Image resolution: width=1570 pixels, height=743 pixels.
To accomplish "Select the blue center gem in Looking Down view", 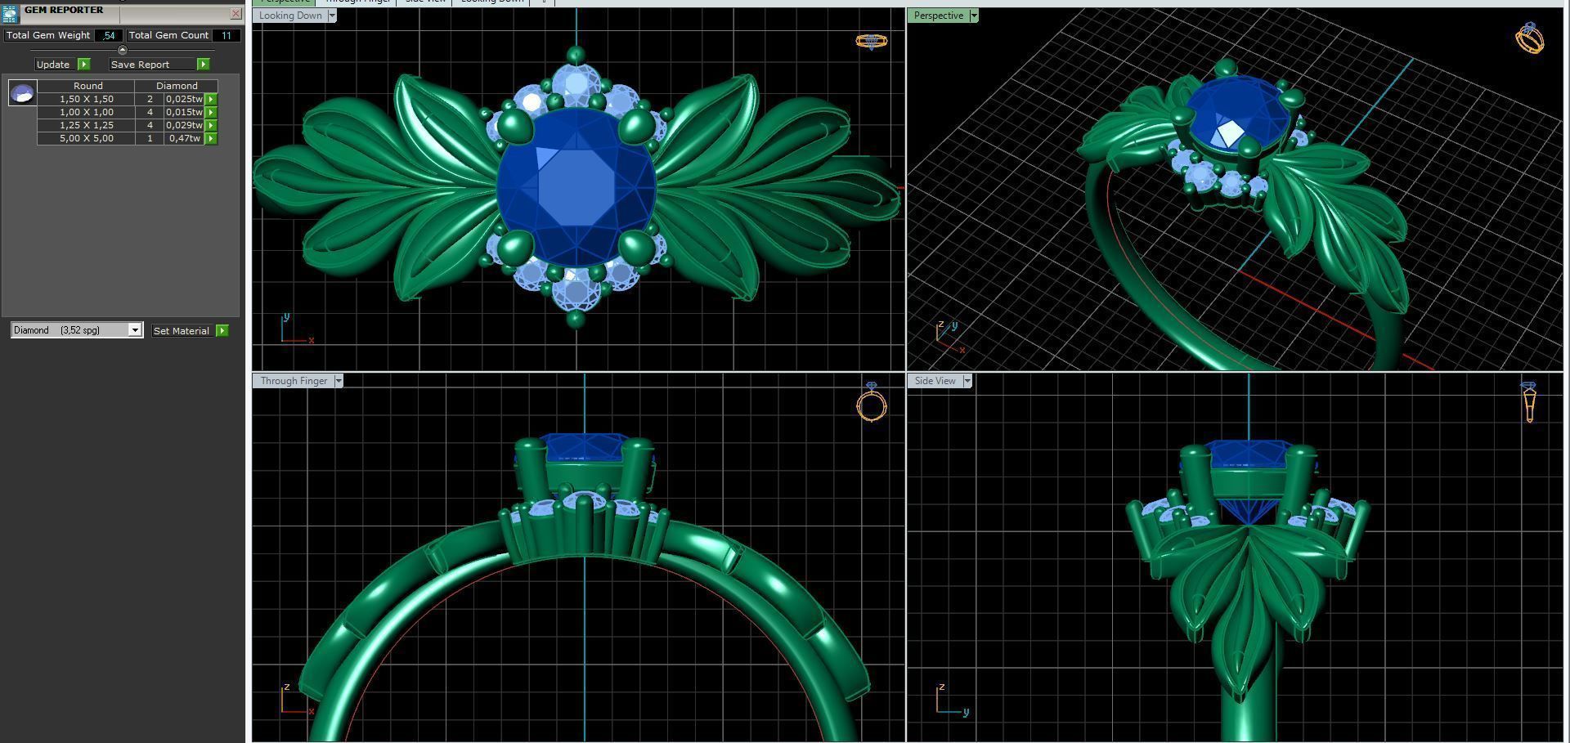I will 576,189.
